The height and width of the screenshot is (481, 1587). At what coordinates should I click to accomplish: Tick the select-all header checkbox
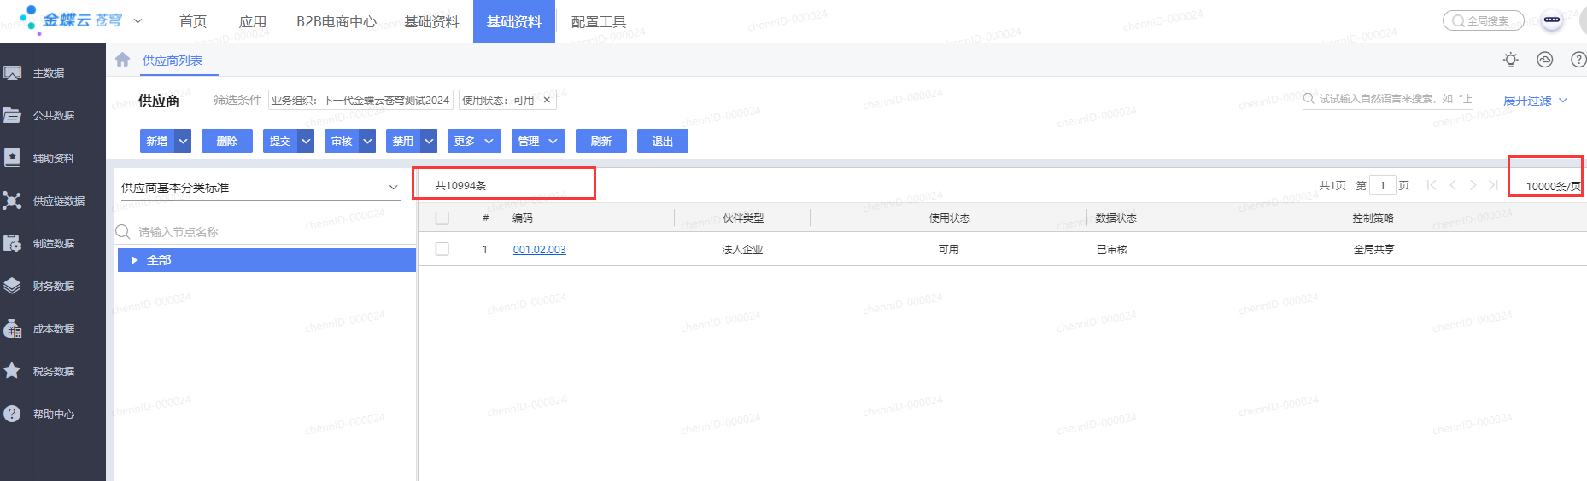click(442, 218)
